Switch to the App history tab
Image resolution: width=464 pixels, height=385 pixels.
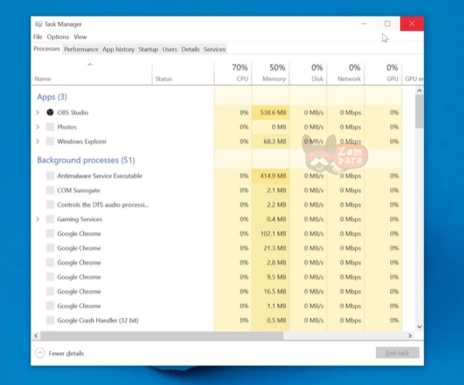119,49
